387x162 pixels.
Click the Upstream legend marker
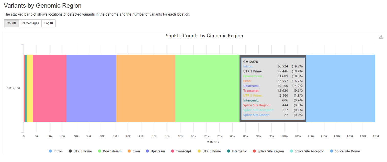pos(147,151)
